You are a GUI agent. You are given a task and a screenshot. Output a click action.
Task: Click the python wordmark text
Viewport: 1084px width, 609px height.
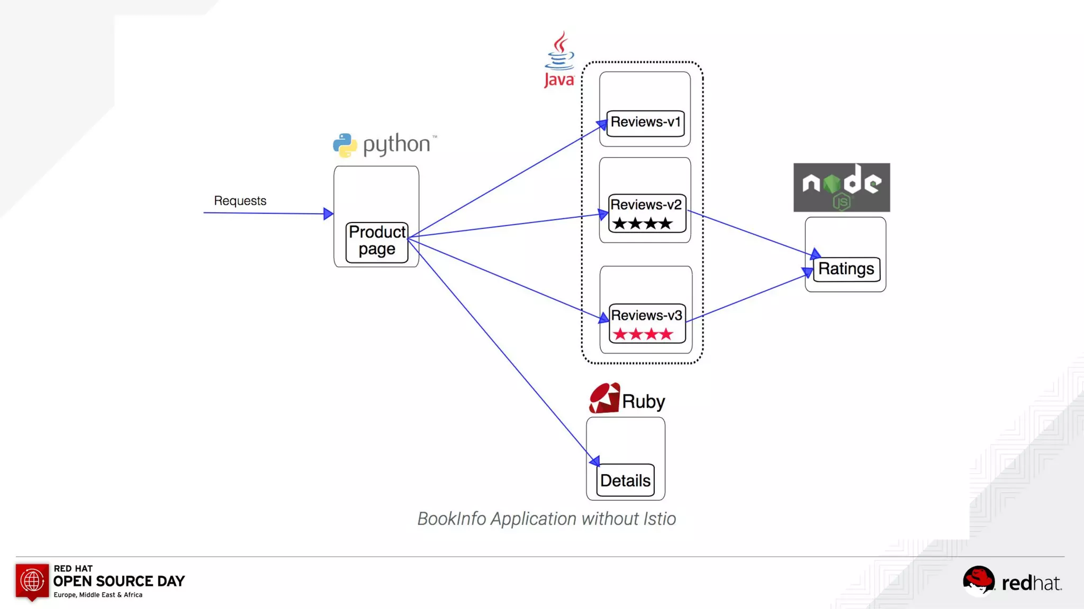click(396, 144)
